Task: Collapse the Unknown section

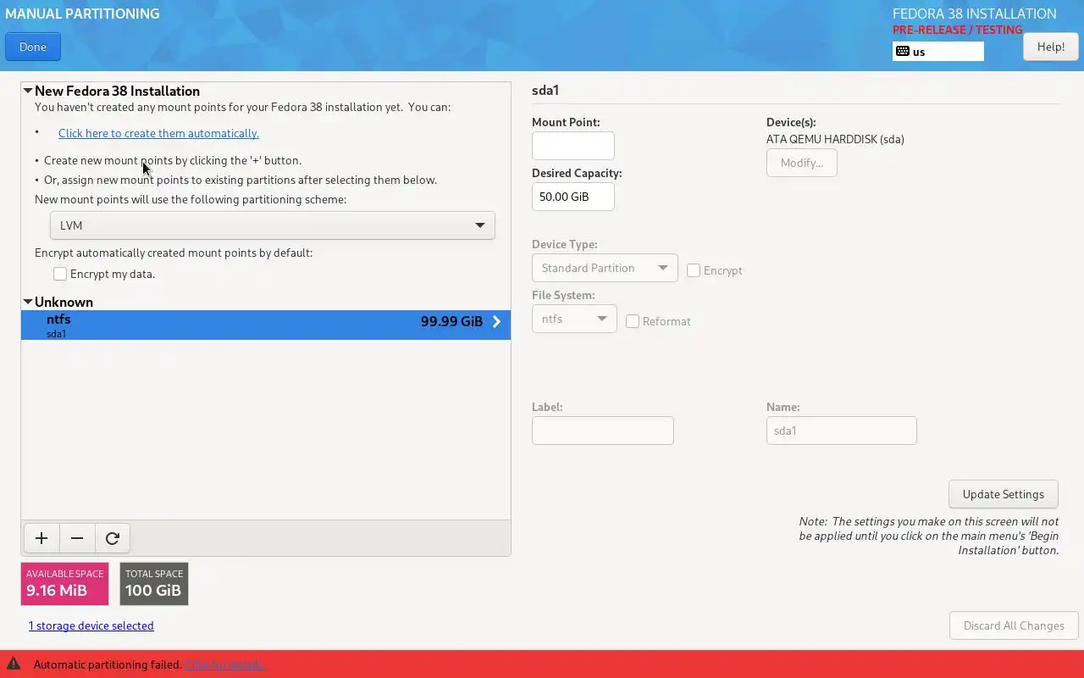Action: click(28, 302)
